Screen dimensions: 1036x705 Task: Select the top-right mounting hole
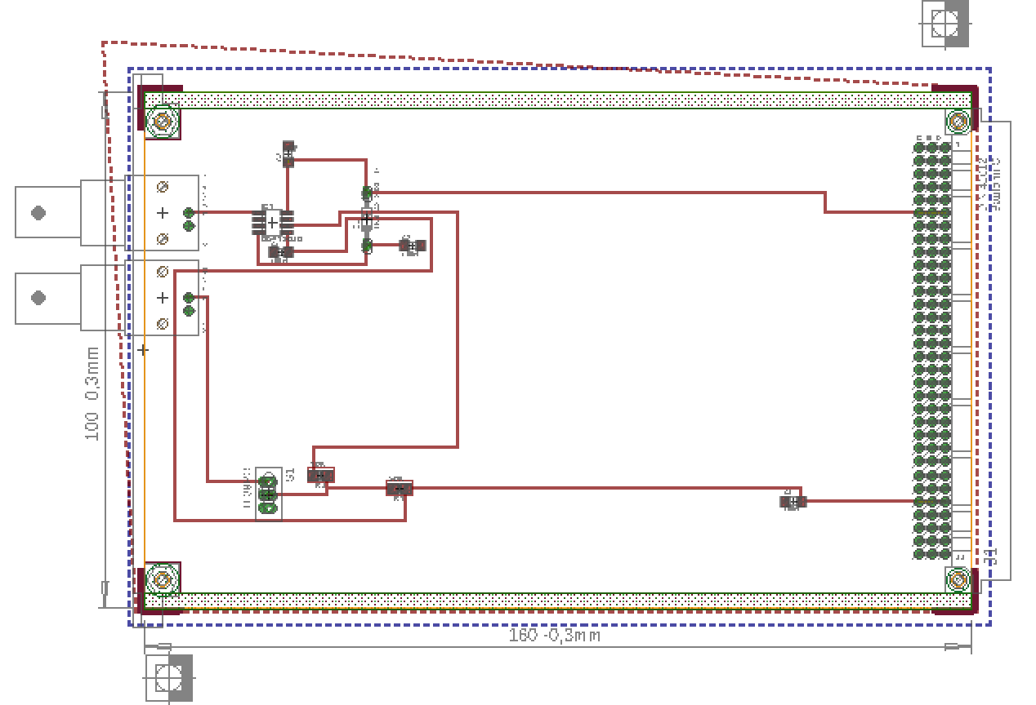click(x=959, y=122)
